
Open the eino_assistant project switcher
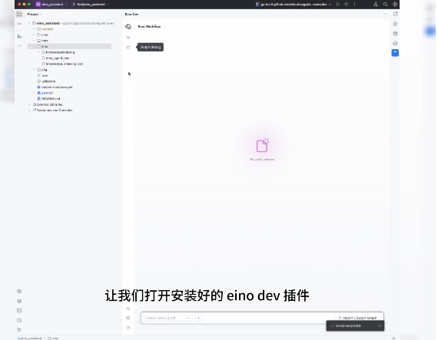click(x=51, y=4)
